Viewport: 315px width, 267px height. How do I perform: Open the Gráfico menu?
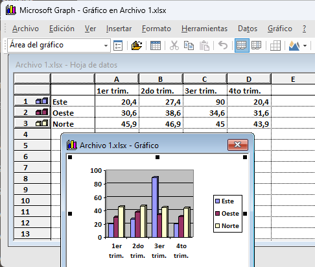[280, 29]
